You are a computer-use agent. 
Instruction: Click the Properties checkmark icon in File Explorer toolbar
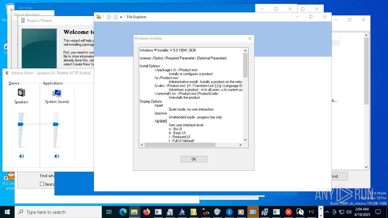point(109,17)
